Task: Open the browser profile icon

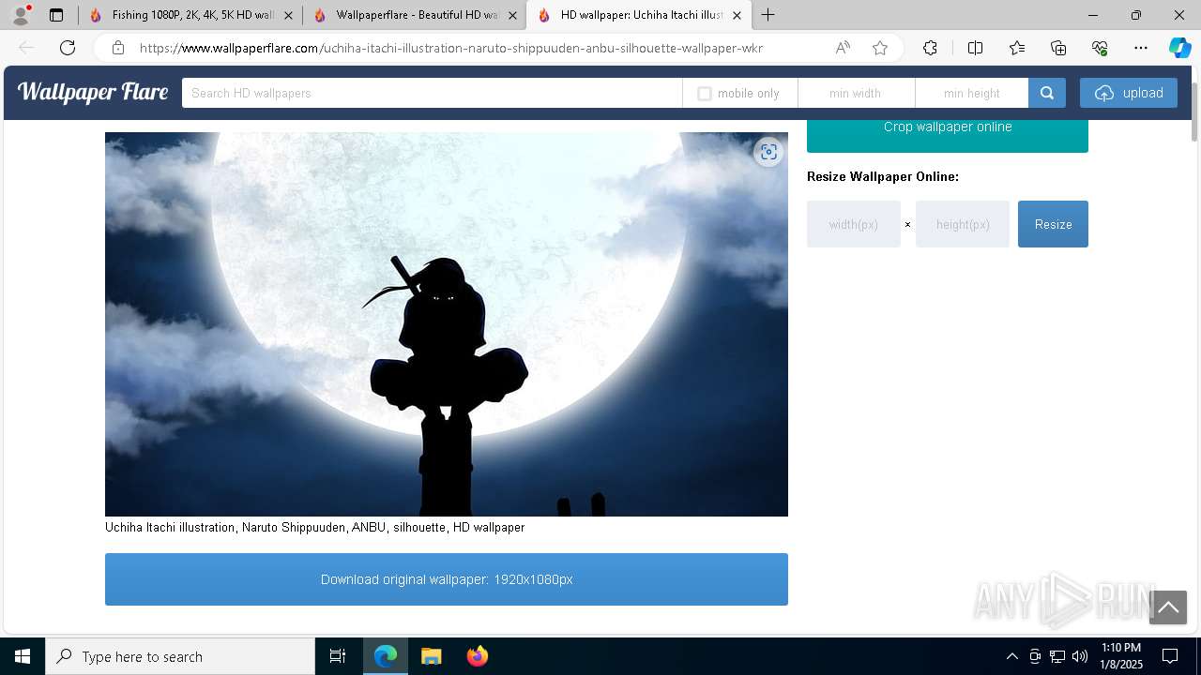Action: [21, 15]
